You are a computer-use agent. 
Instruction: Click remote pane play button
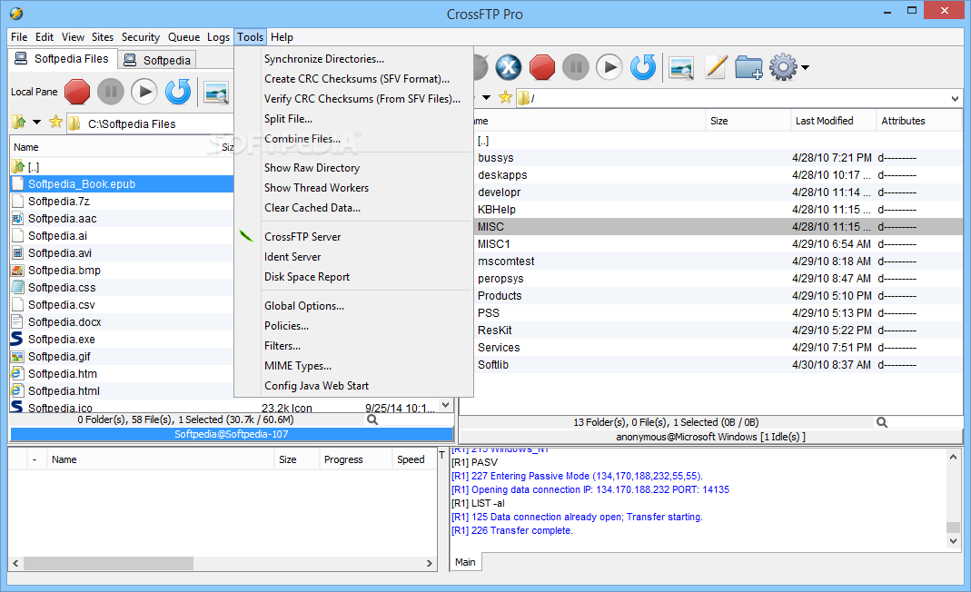coord(609,67)
